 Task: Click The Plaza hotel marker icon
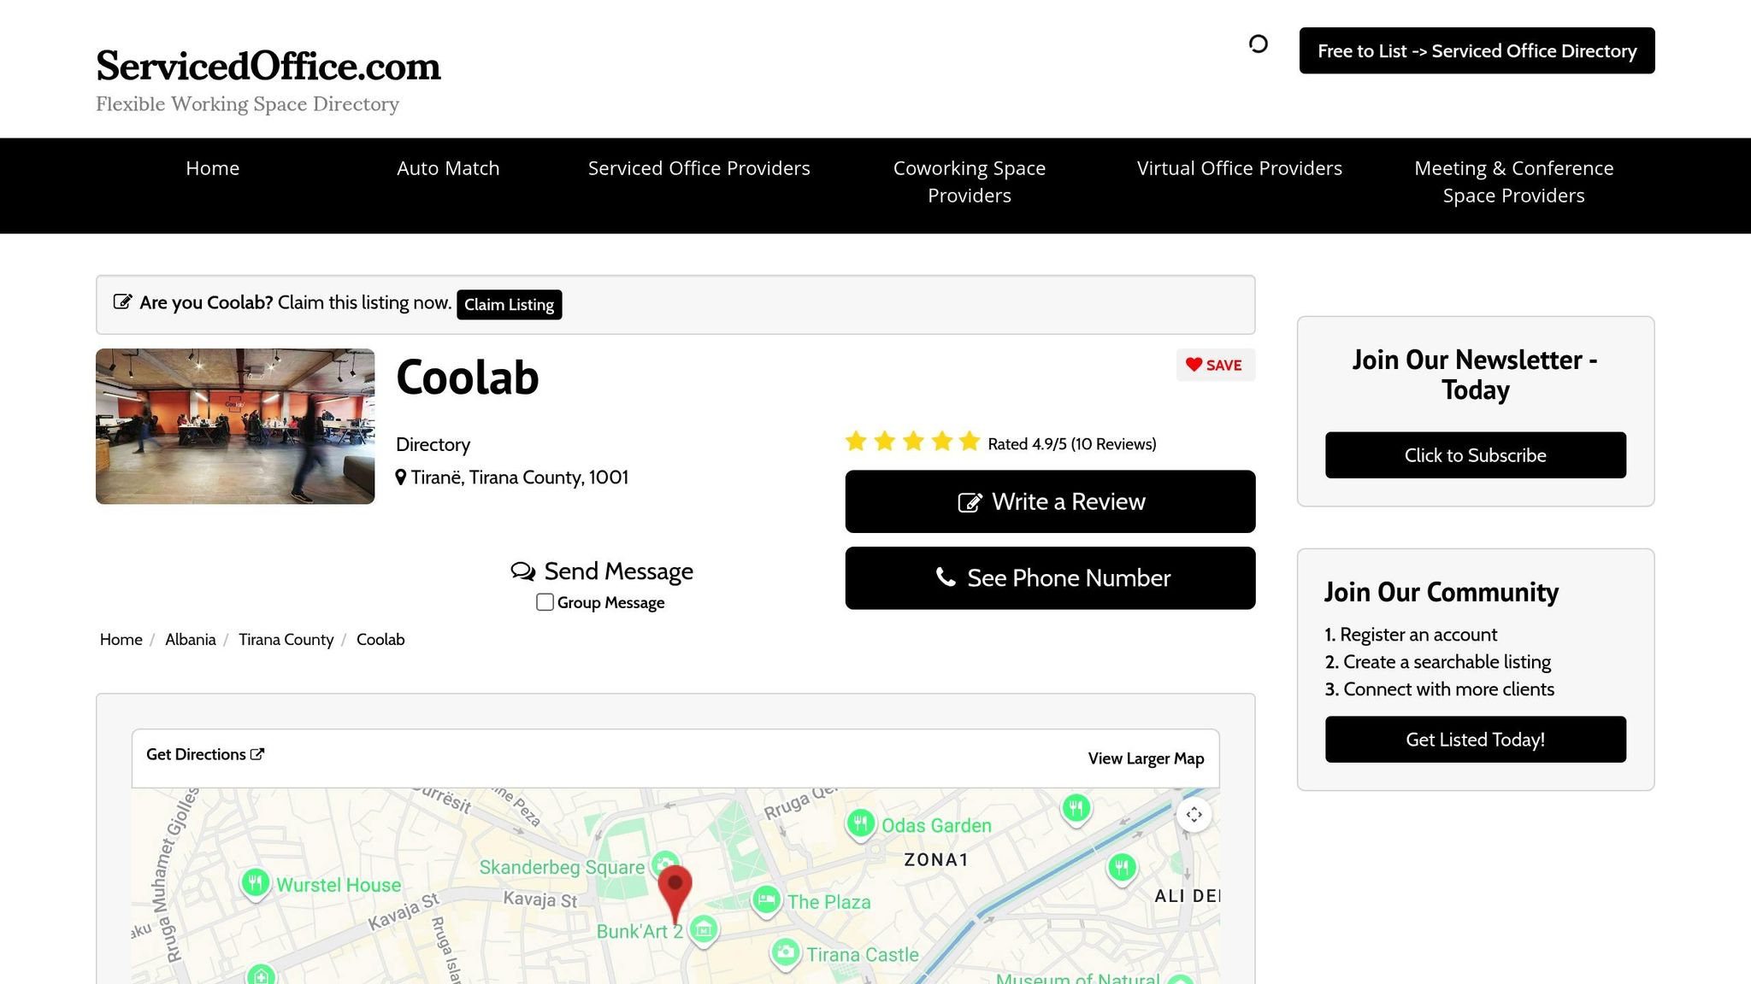767,899
